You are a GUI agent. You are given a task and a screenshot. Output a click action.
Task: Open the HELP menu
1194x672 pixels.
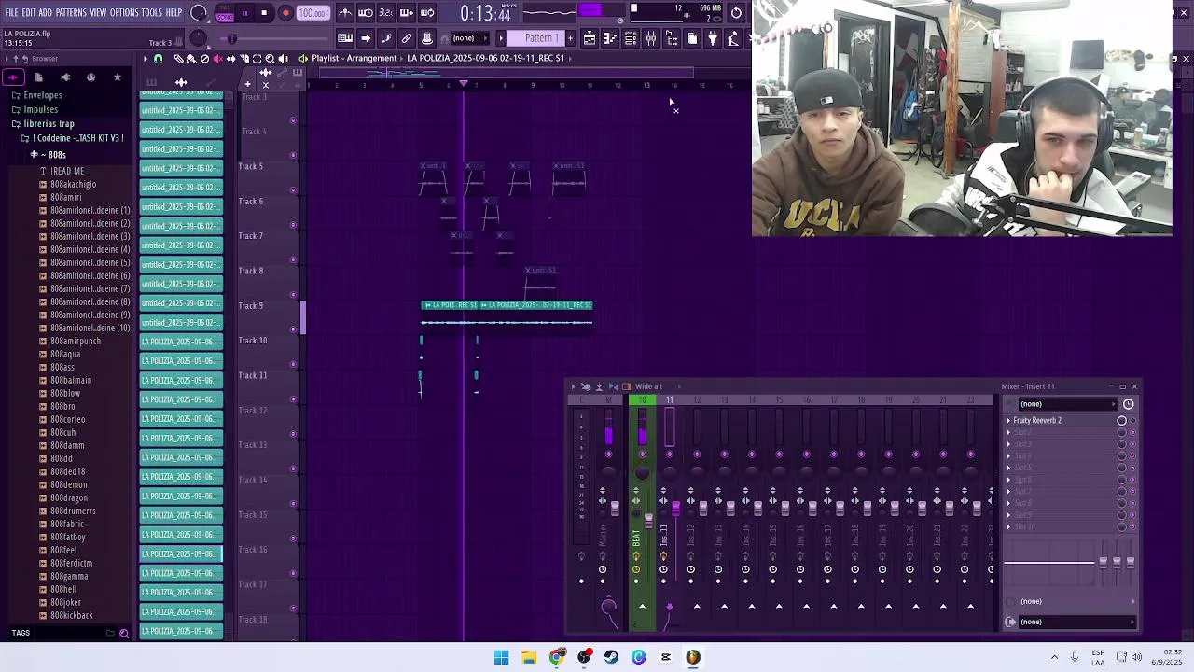click(x=174, y=12)
